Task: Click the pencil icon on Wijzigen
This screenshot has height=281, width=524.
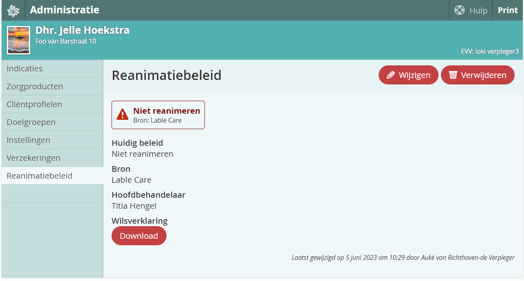Action: click(x=391, y=75)
